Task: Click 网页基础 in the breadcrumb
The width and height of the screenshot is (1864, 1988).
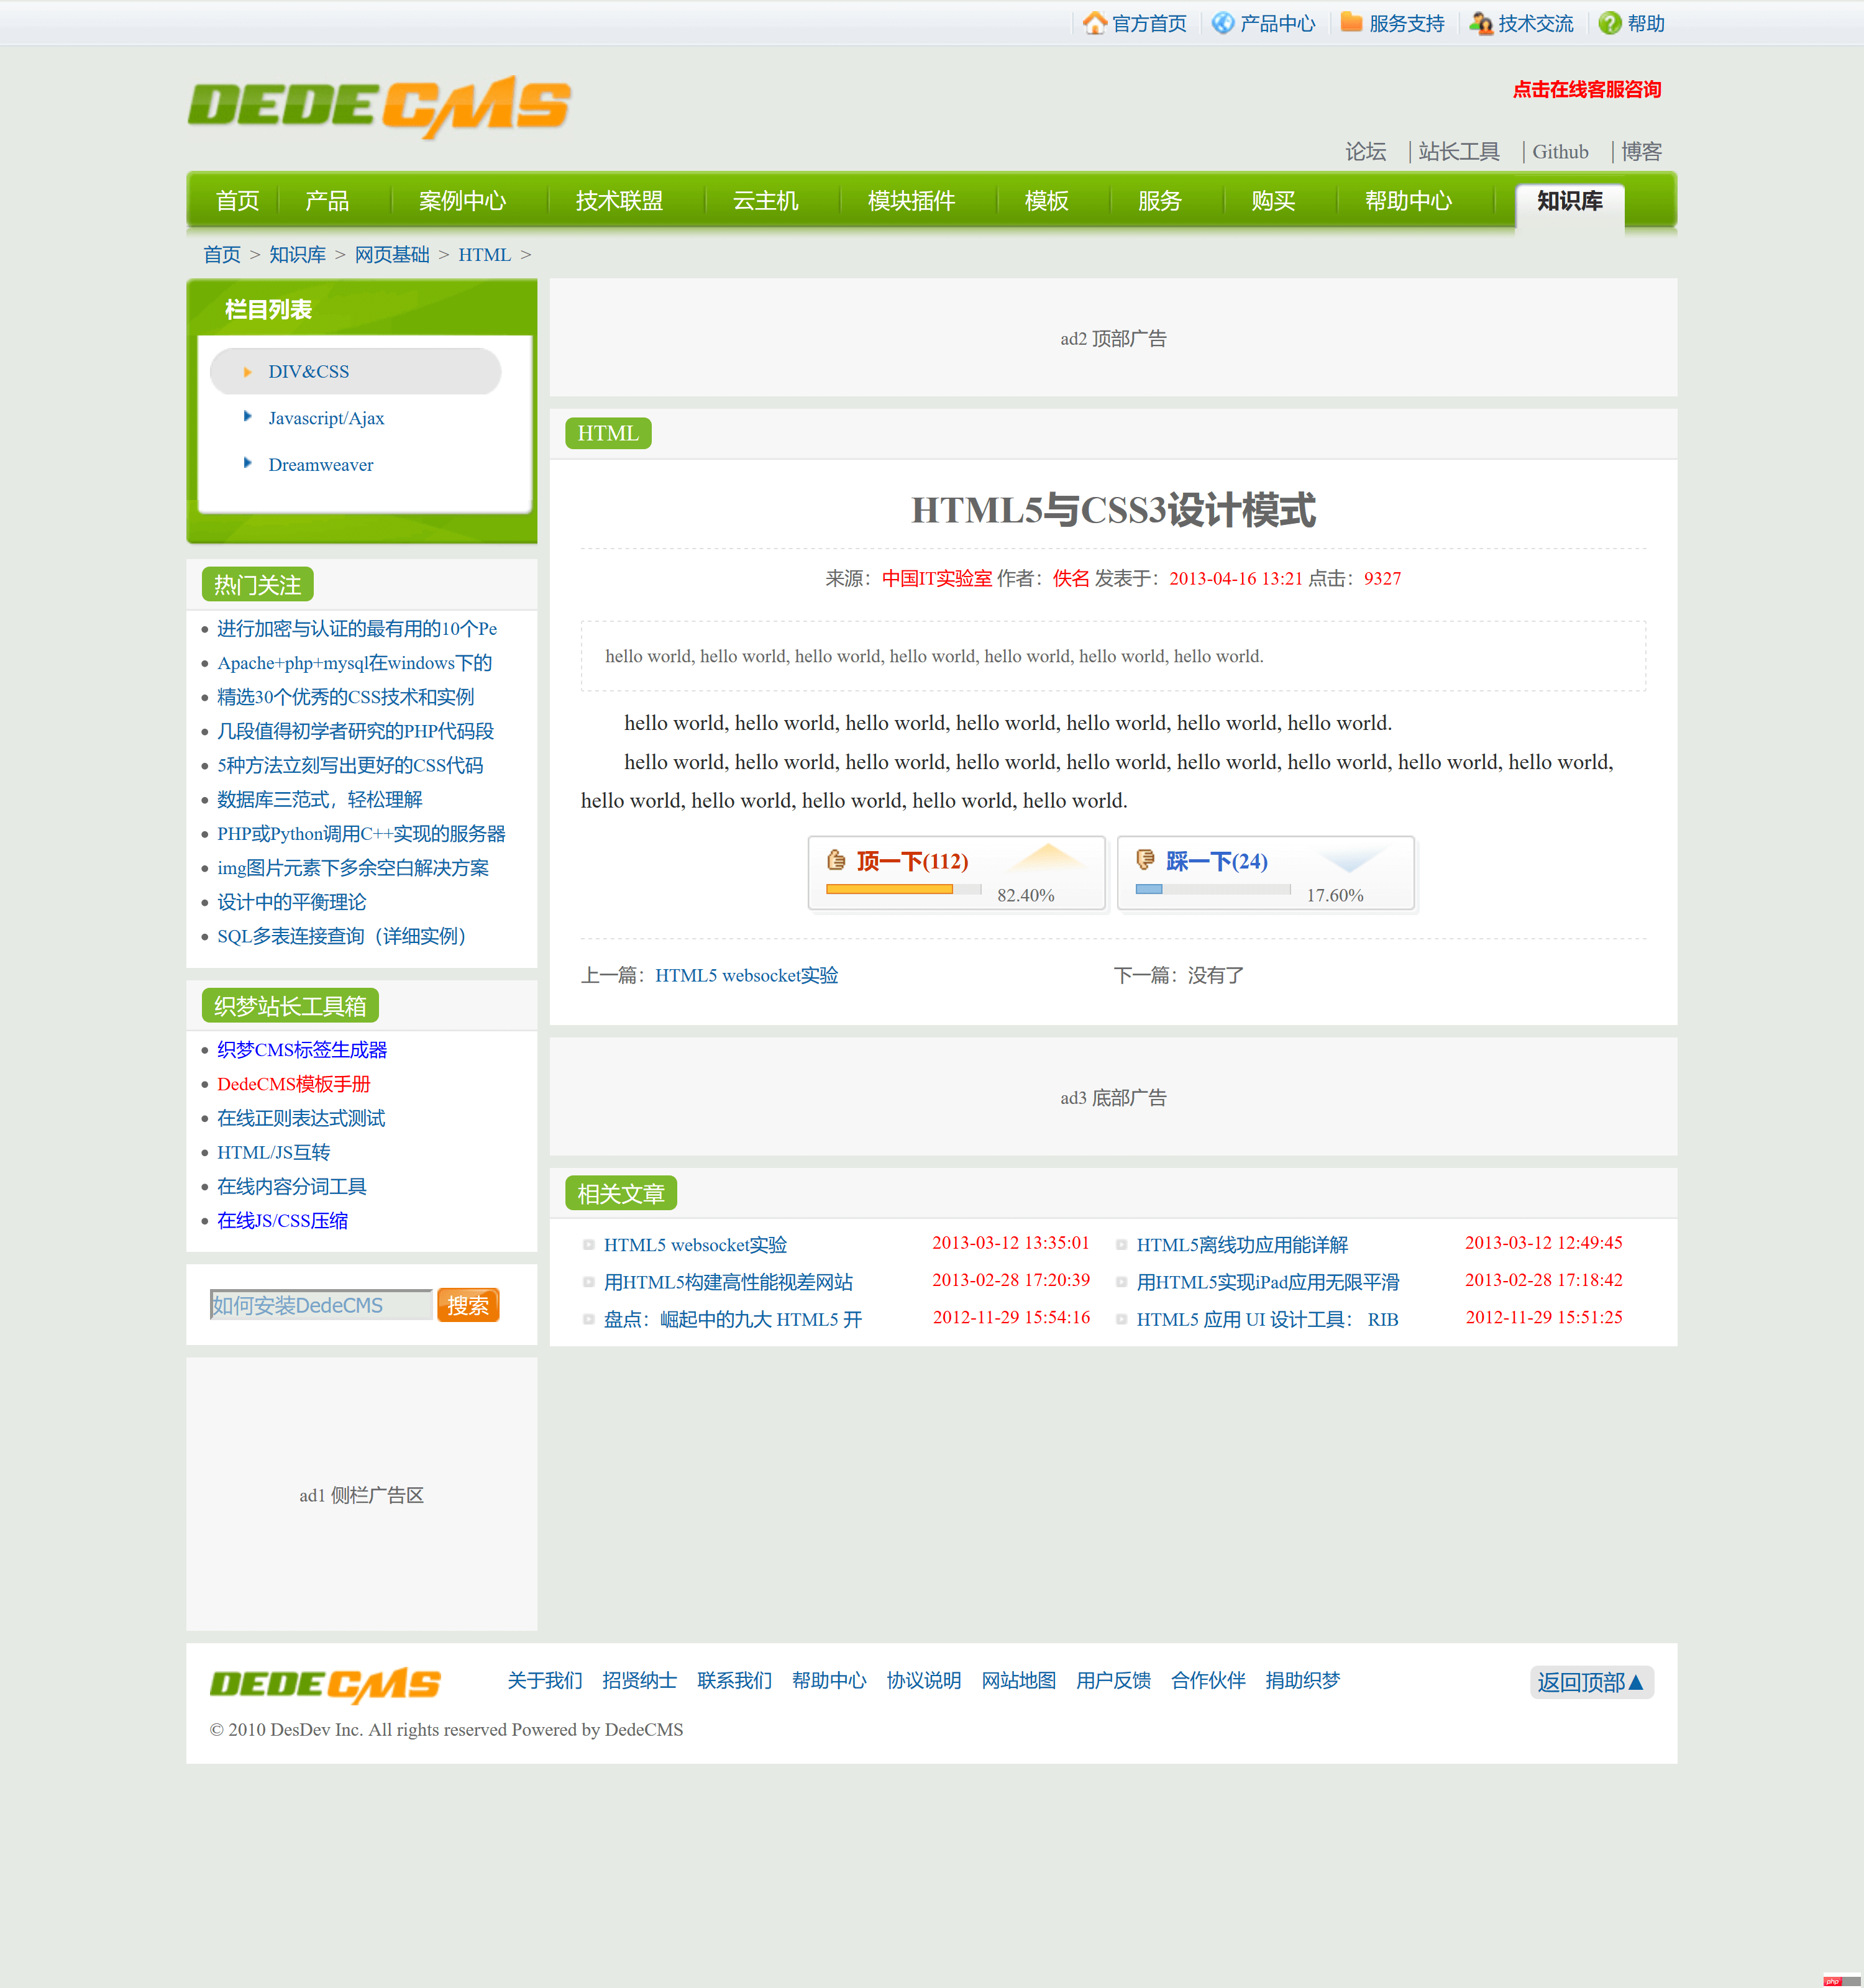Action: (x=392, y=255)
